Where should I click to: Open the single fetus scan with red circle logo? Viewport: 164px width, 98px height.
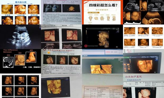(103, 37)
